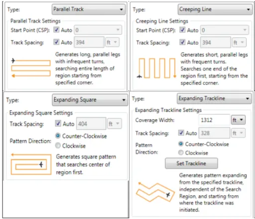Uncheck Track Spacing Auto in Creeping Line Settings
Viewport: 255px width, 219px height.
click(182, 42)
